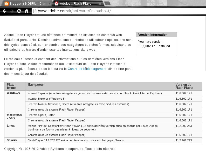
Task: Open the browser home page button
Action: [26, 11]
